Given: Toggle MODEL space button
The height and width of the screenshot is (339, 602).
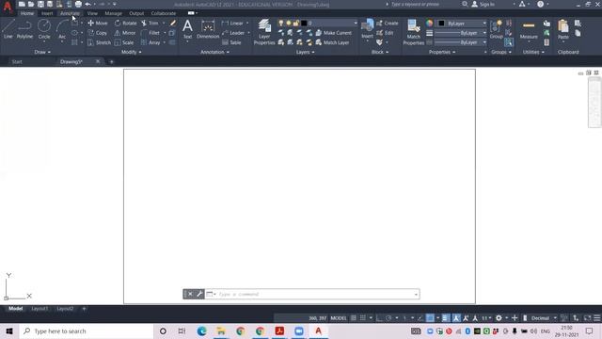Looking at the screenshot, I should pos(339,318).
